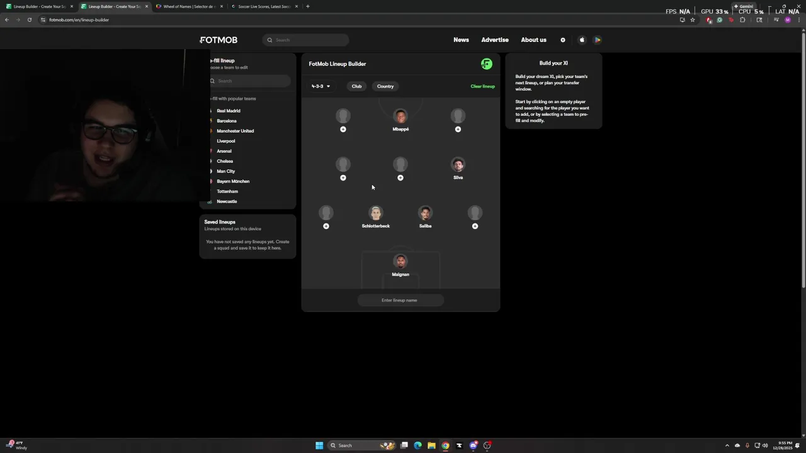Image resolution: width=806 pixels, height=453 pixels.
Task: Pre-fill lineup with Barcelona
Action: coord(226,121)
